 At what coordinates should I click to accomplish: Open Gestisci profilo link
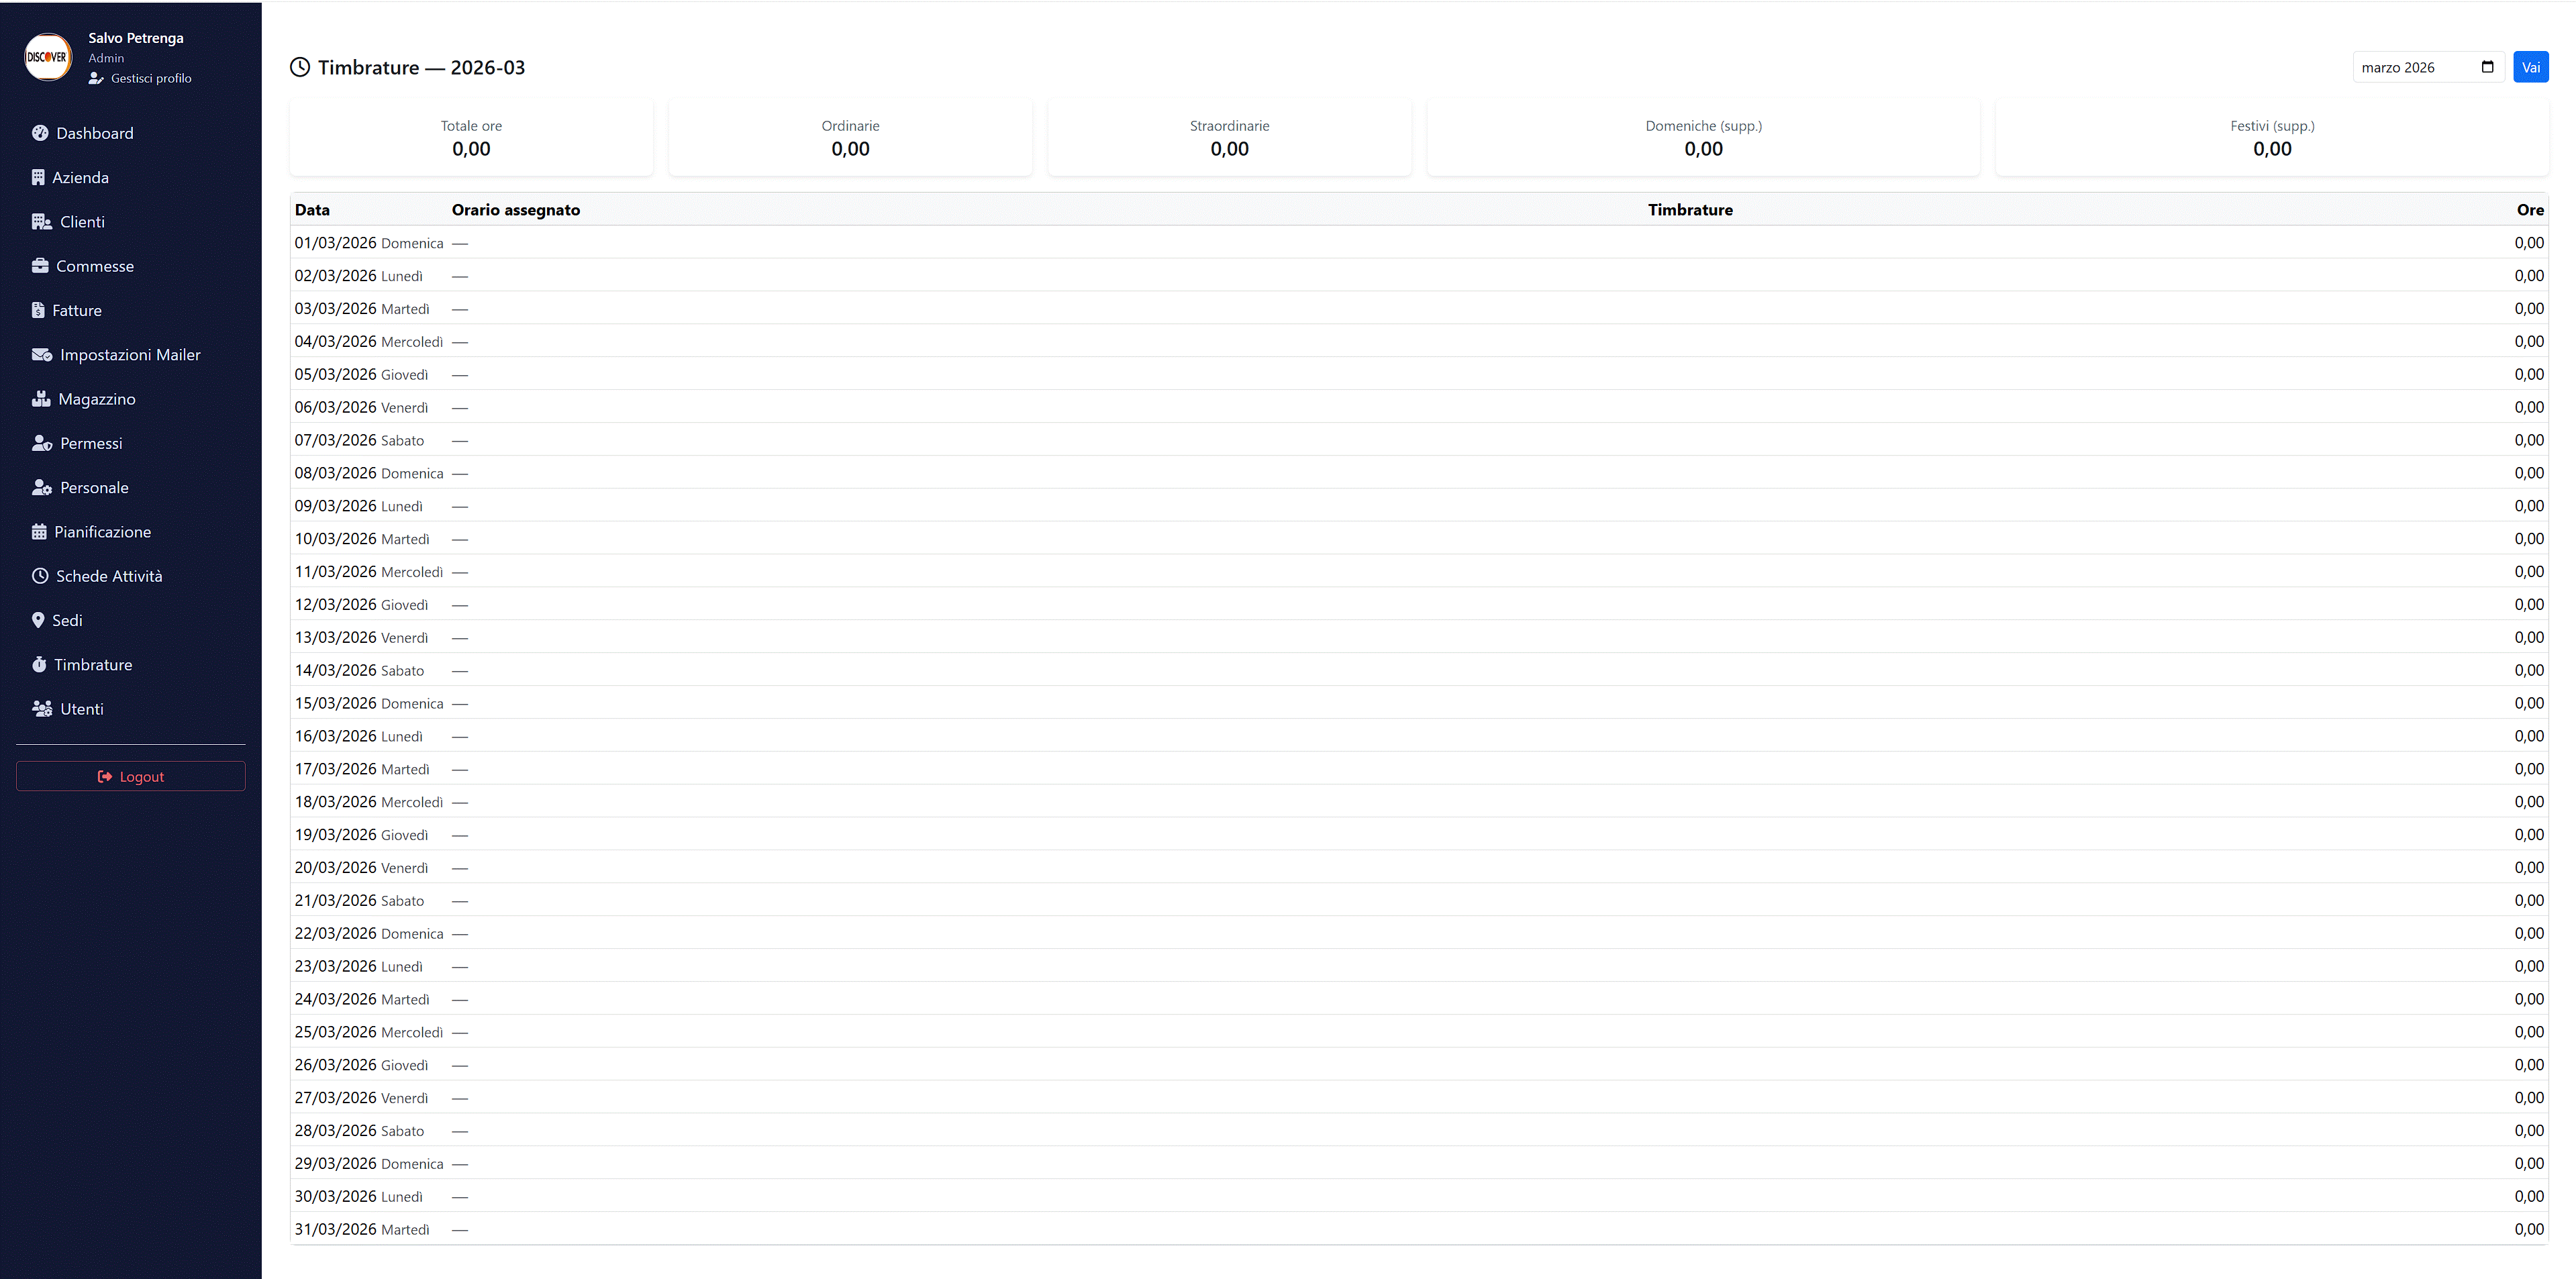(150, 78)
